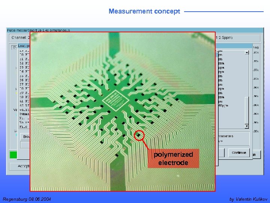Click the Load dialog title bar
This screenshot has width=270, height=203.
point(24,46)
